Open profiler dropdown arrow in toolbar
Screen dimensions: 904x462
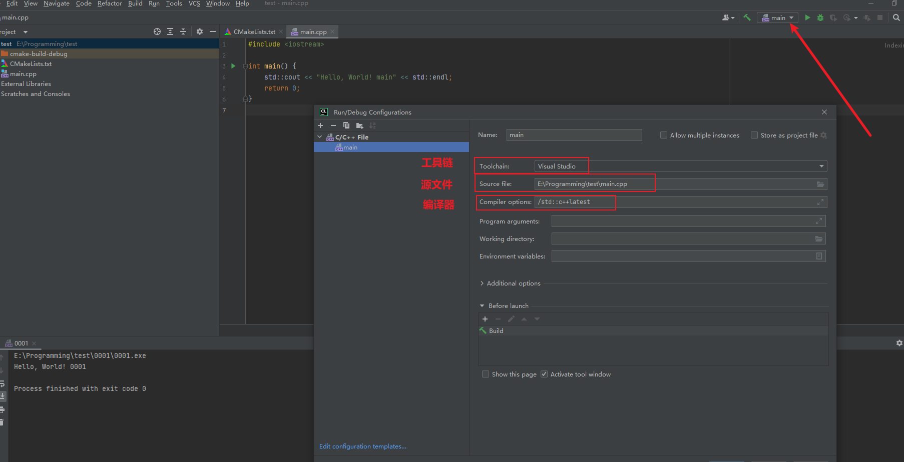pyautogui.click(x=856, y=18)
